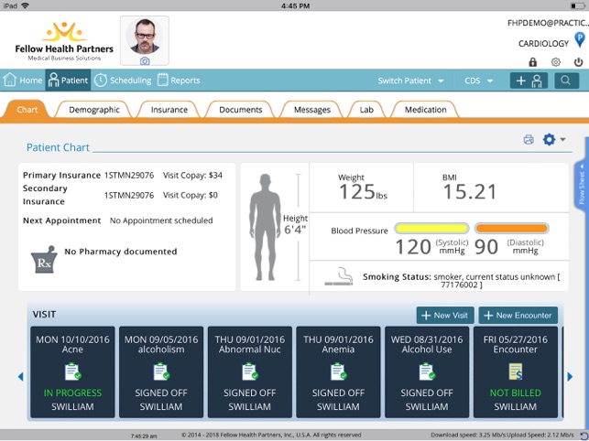This screenshot has width=589, height=441.
Task: Click the cigarette smoking status icon
Action: [x=339, y=276]
